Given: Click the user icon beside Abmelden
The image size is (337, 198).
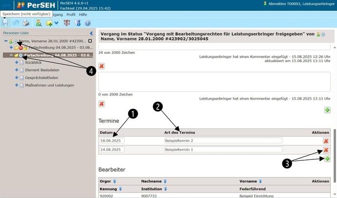Looking at the screenshot, I should 265,3.
